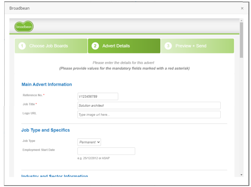Click the step 2 number circle
Screen dimensions: 251x187
click(x=95, y=46)
